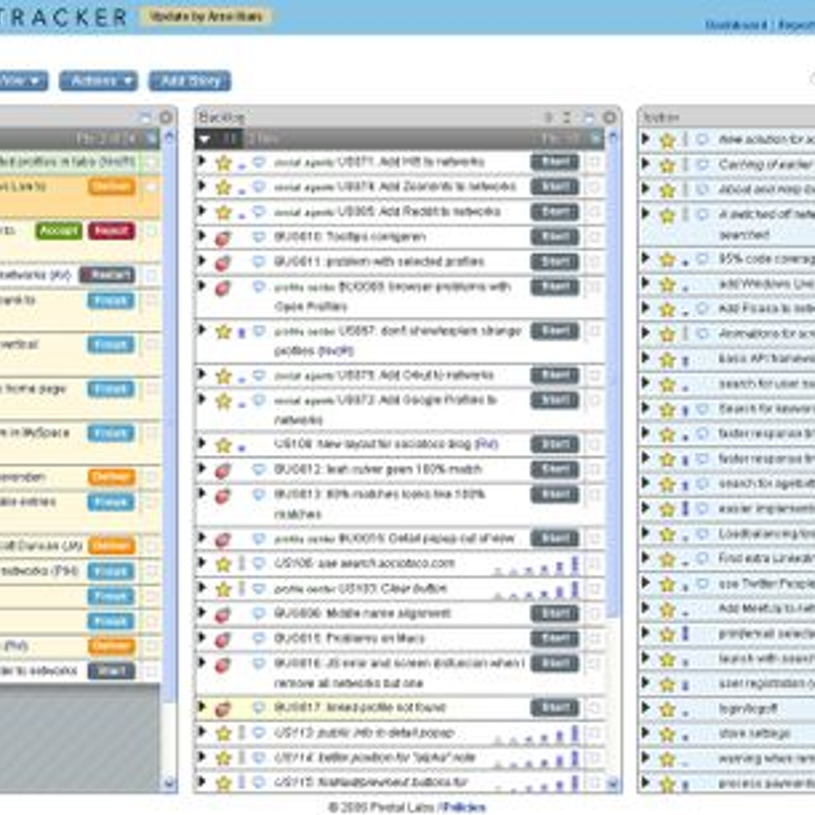The image size is (815, 815).
Task: Click the bug icon on BUG010 story
Action: click(x=223, y=238)
